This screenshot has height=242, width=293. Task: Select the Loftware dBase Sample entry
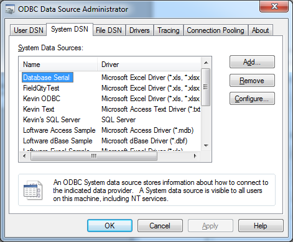coord(58,141)
